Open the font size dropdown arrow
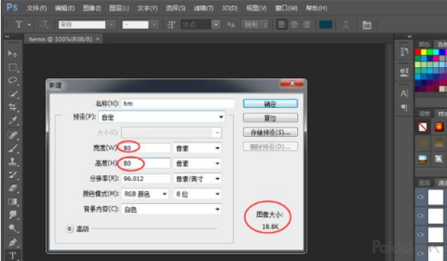Screen dimensions: 447x261 tap(216, 25)
